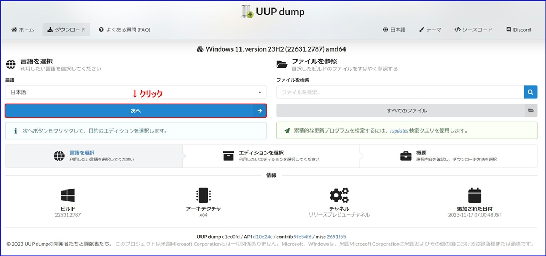The height and width of the screenshot is (256, 546).
Task: Click the UUP dump c1ec0fd footer text
Action: [218, 236]
